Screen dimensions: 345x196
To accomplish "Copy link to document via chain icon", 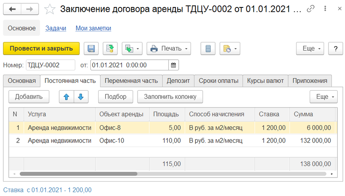I will pos(311,9).
